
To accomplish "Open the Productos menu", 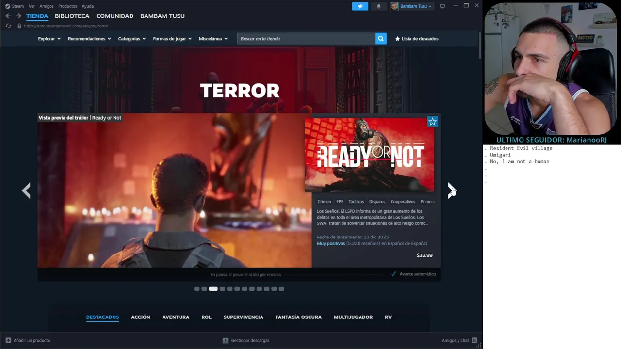I will (67, 6).
